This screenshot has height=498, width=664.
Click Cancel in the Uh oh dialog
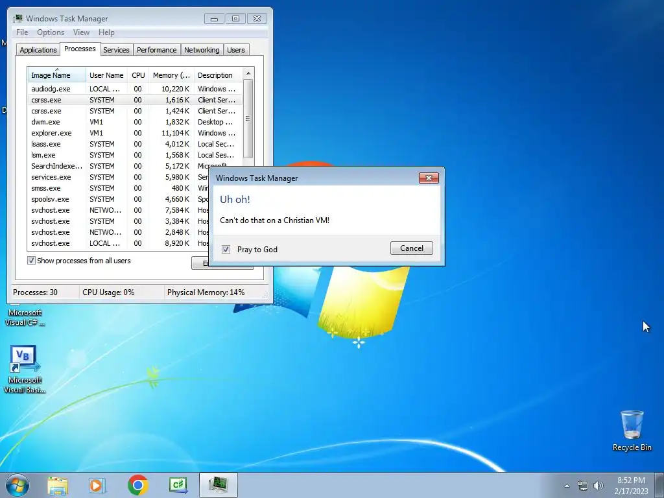click(412, 248)
